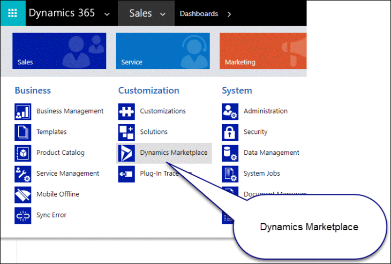The height and width of the screenshot is (264, 391).
Task: Click the Templates icon
Action: click(23, 132)
